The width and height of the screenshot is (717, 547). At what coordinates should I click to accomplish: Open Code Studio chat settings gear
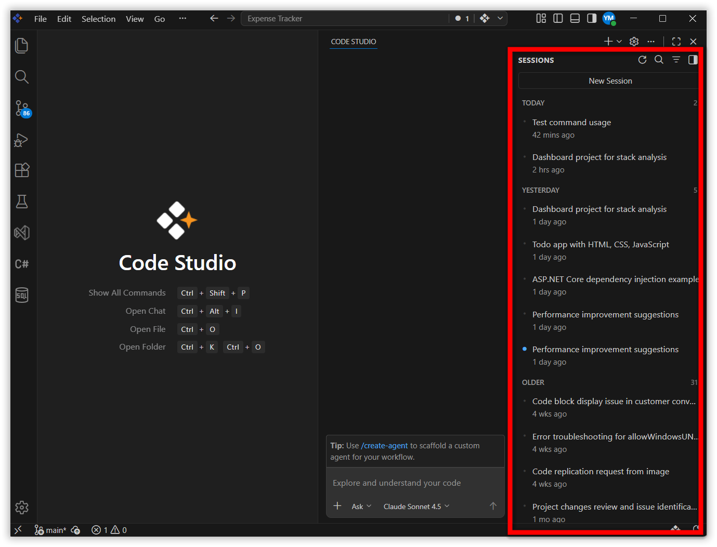[634, 42]
